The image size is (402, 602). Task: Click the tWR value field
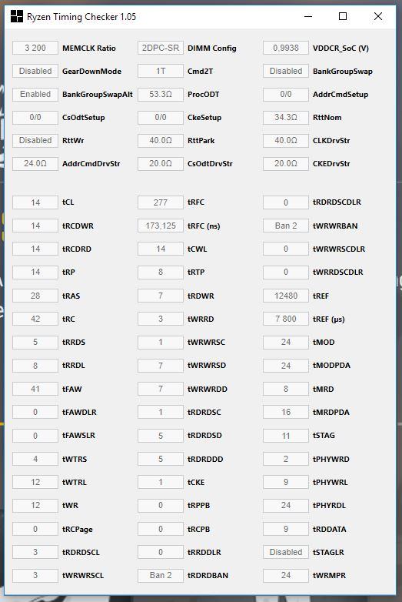point(35,505)
